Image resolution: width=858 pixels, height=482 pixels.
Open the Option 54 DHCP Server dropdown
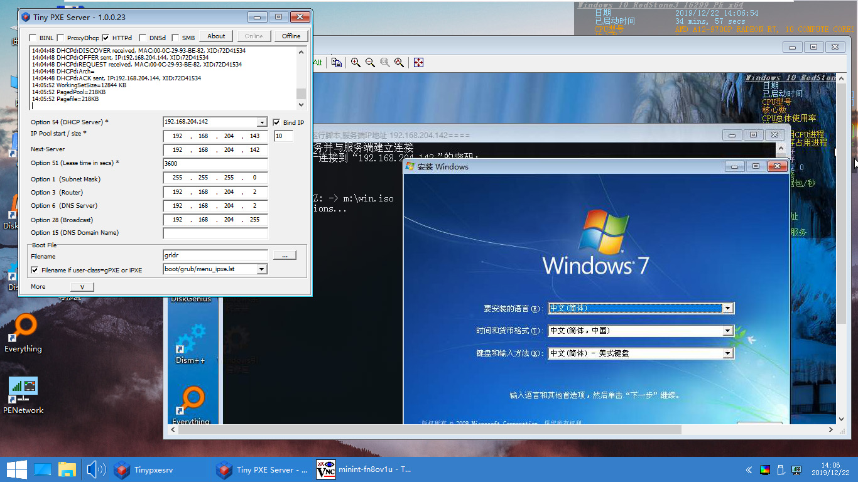(262, 122)
